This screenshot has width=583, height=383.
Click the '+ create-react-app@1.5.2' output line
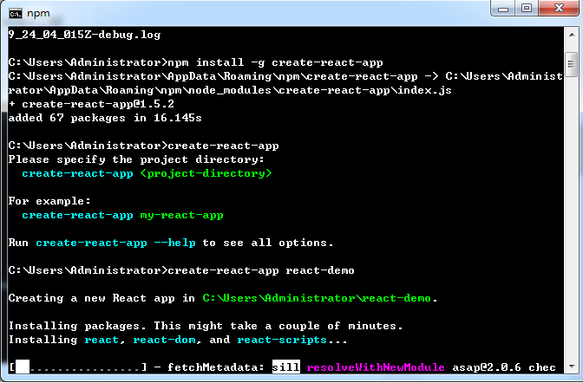[64, 104]
